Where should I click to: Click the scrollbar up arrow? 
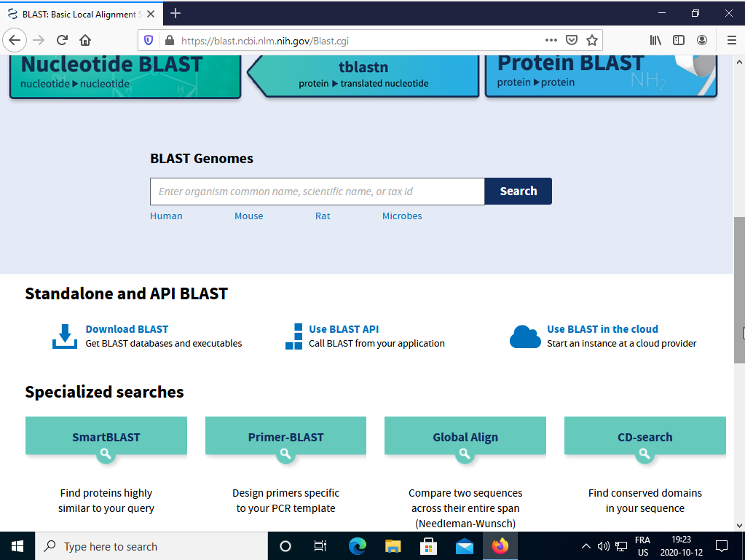739,62
